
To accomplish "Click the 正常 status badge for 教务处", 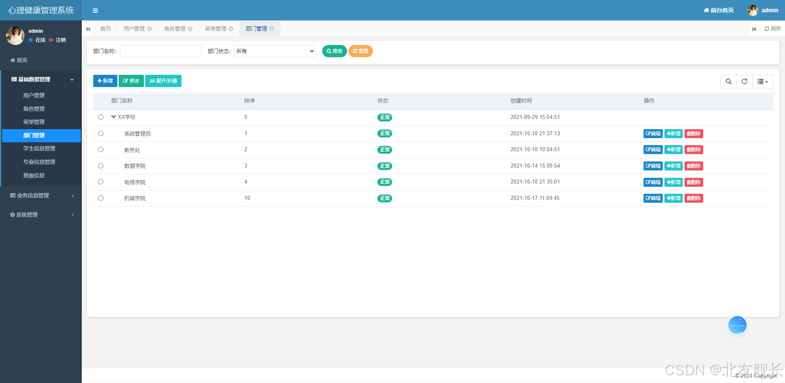I will pos(385,150).
